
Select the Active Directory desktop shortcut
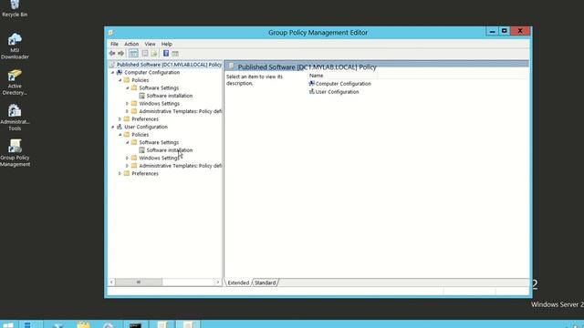pyautogui.click(x=15, y=82)
